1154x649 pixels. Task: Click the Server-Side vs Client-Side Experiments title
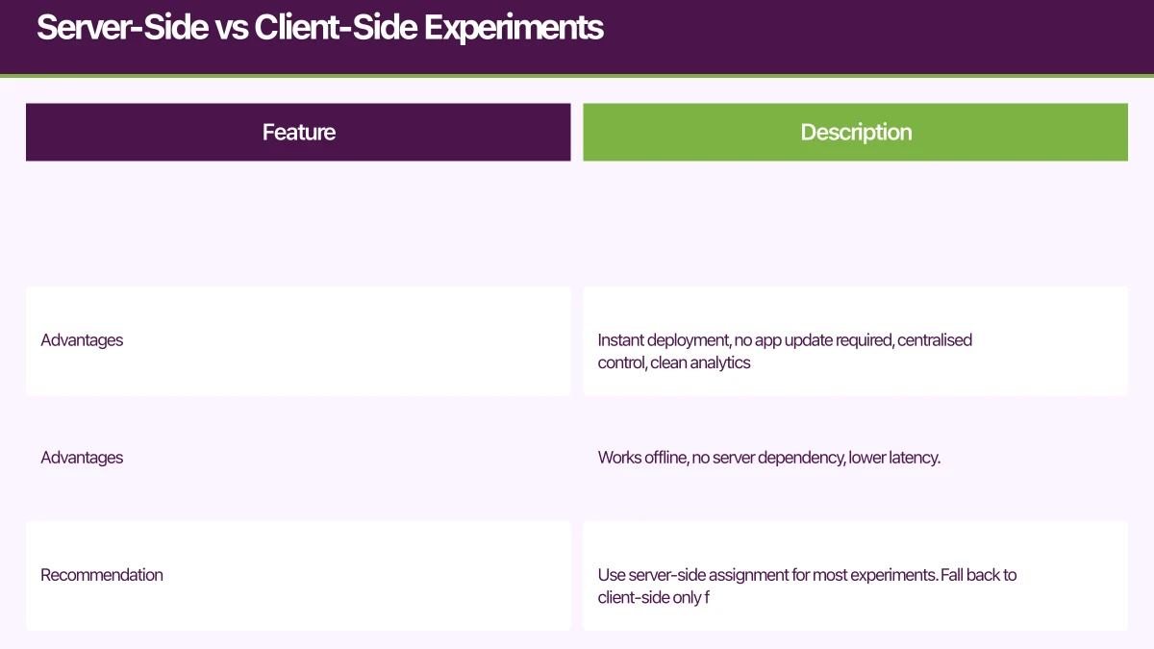[320, 28]
